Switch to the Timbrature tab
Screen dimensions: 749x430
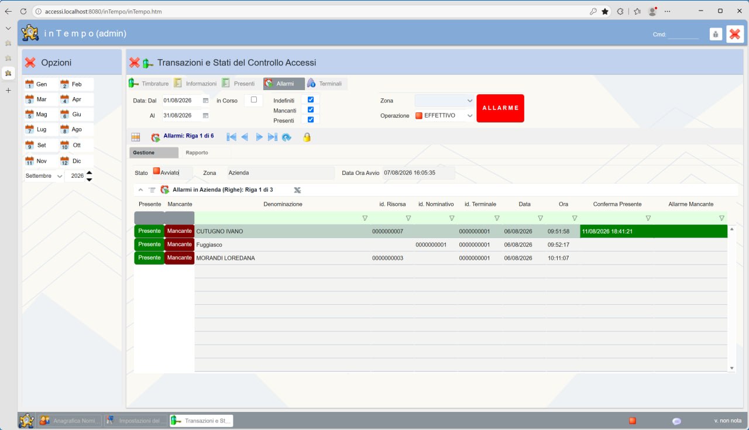coord(149,84)
